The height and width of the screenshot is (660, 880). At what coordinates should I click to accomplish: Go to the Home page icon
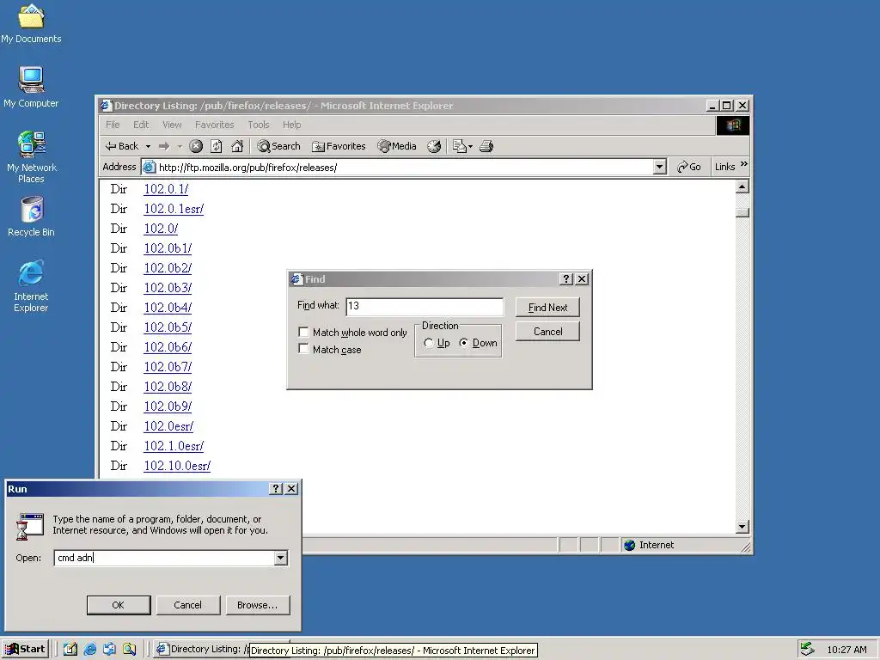[237, 146]
